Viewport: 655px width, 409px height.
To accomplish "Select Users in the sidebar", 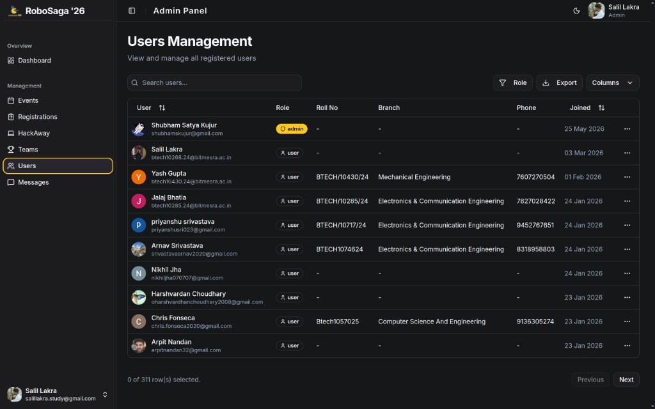I will coord(58,166).
